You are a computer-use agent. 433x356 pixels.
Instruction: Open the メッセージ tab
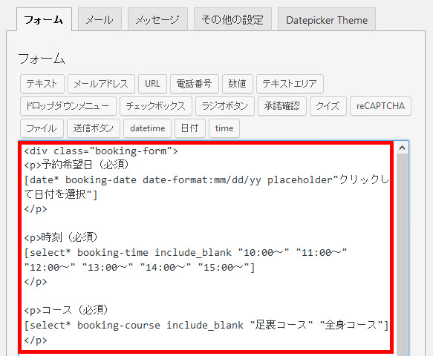[157, 19]
